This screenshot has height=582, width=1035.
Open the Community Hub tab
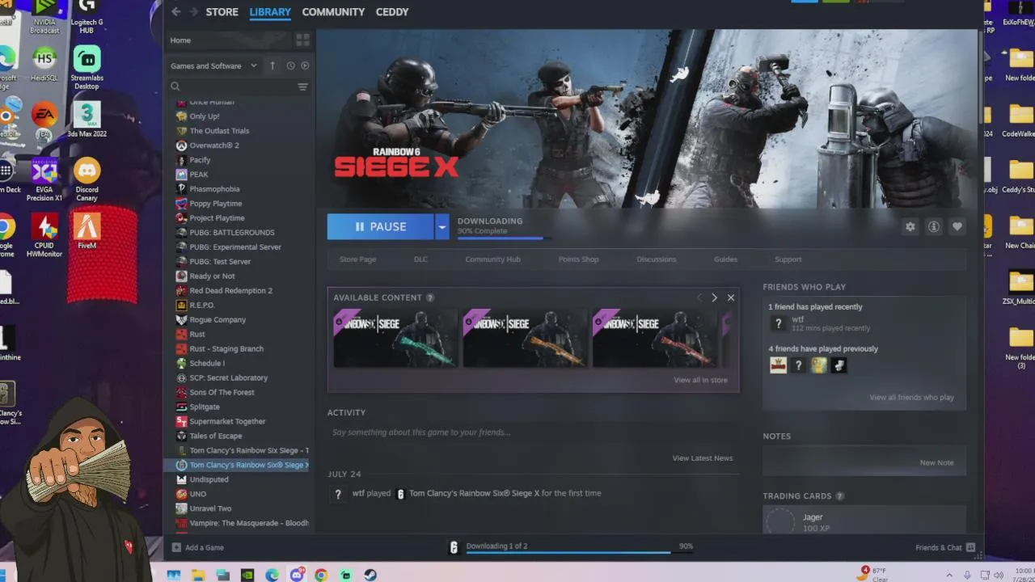click(492, 259)
